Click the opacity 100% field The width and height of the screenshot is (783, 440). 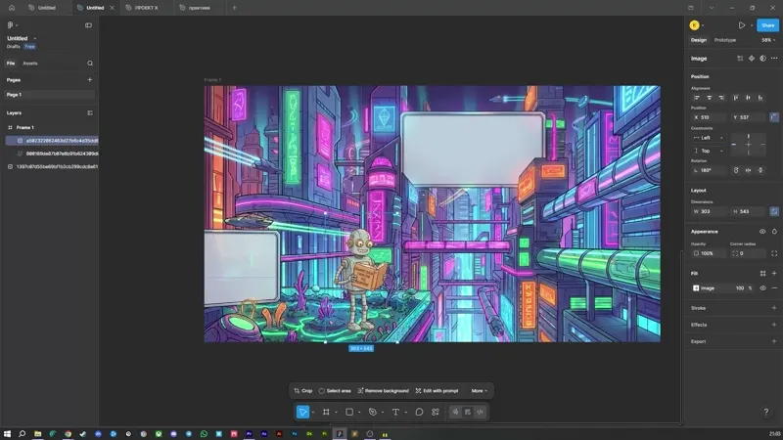(709, 253)
